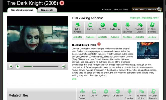The image size is (166, 100).
Task: Click the To Watch Online icon in Related titles
Action: click(x=141, y=91)
